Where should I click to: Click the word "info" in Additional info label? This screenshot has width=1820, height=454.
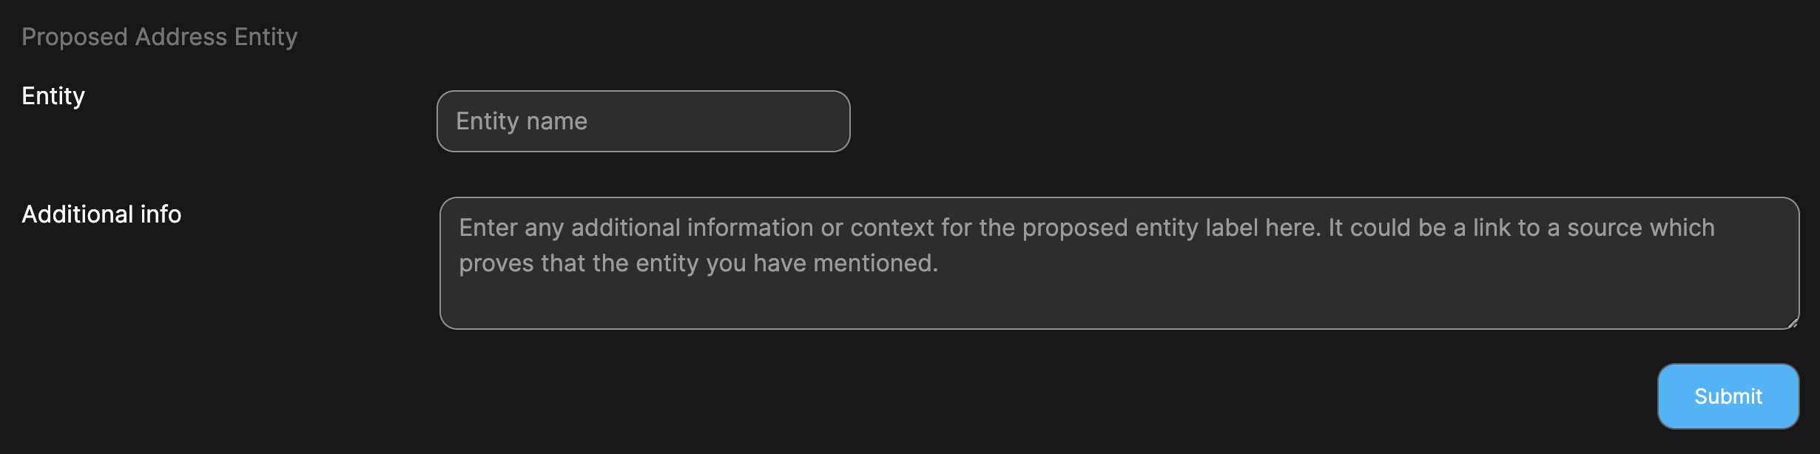(161, 214)
